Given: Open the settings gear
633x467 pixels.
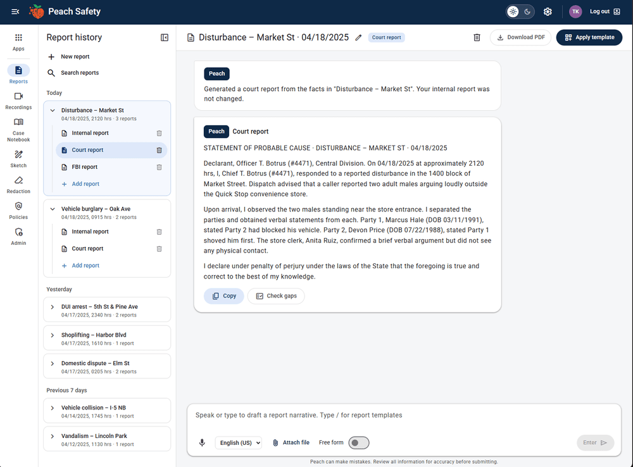Looking at the screenshot, I should click(548, 11).
